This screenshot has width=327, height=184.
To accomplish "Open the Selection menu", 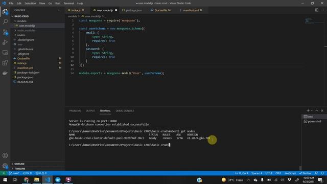I will [30, 4].
